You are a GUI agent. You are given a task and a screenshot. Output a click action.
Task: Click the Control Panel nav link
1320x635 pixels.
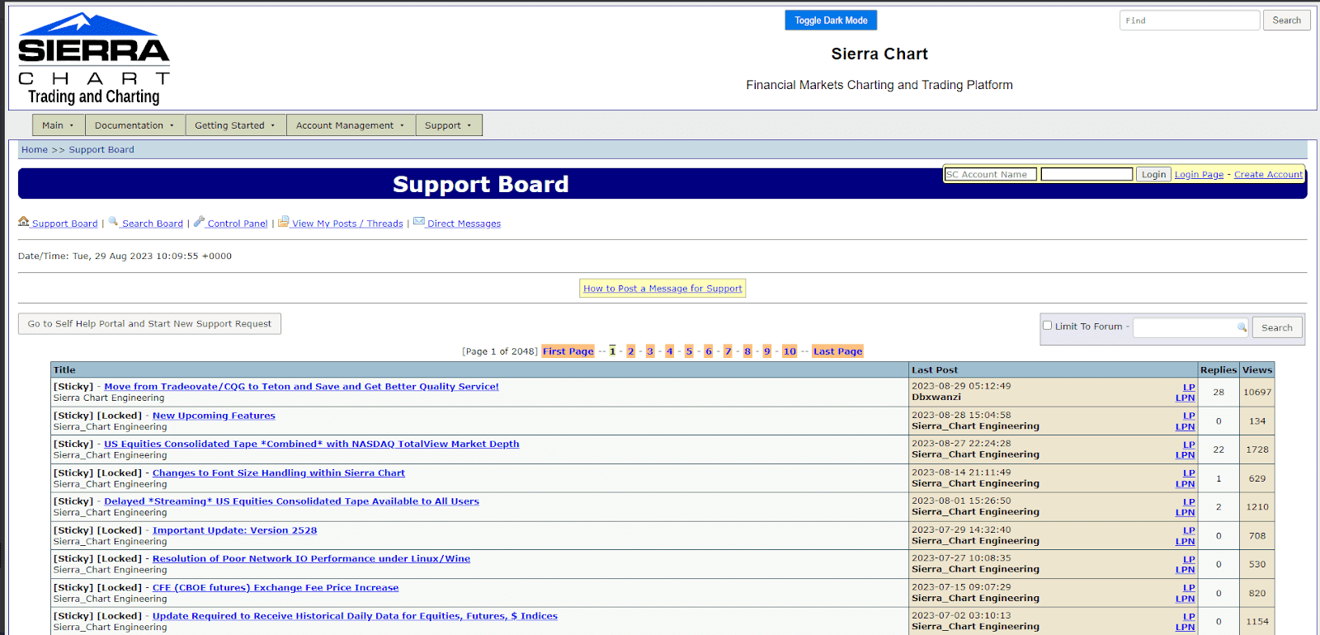pyautogui.click(x=238, y=223)
